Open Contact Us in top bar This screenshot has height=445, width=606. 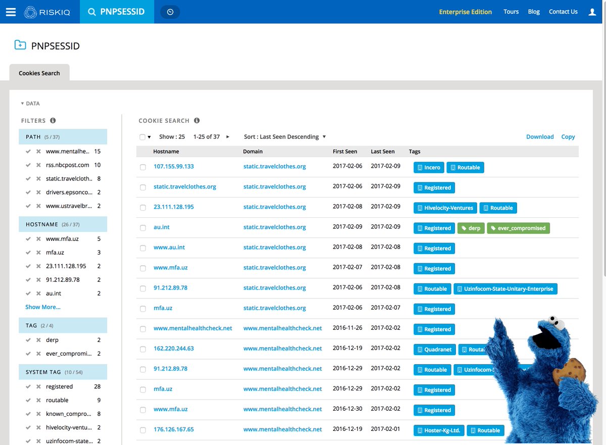coord(563,12)
